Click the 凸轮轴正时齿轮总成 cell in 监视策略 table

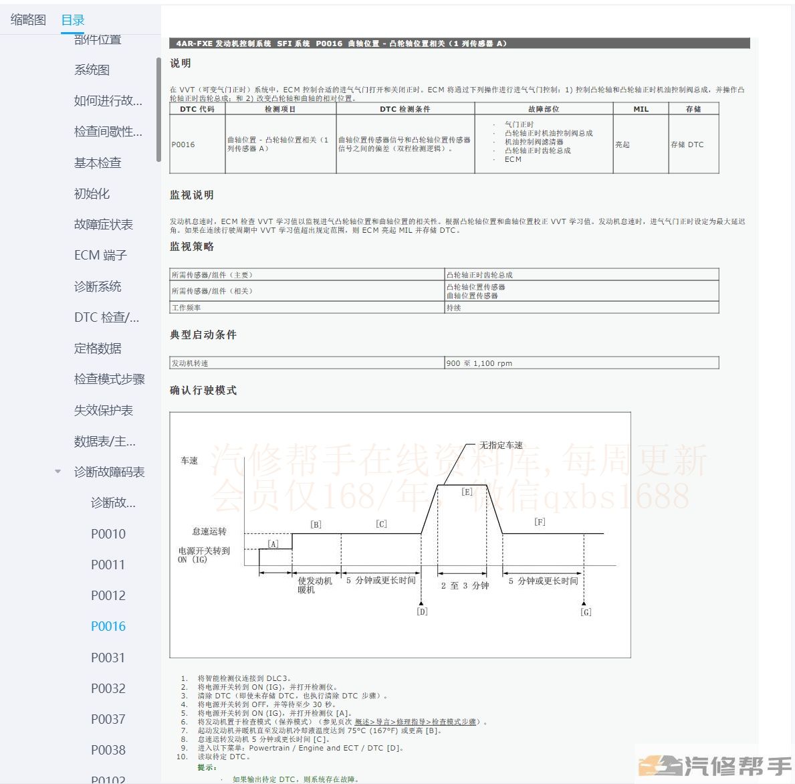tap(582, 275)
